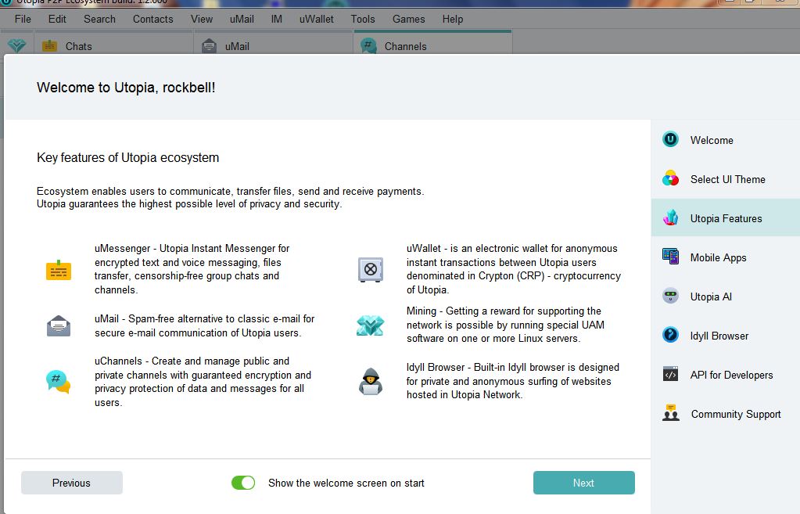Image resolution: width=800 pixels, height=514 pixels.
Task: Open the IM menu
Action: tap(277, 20)
